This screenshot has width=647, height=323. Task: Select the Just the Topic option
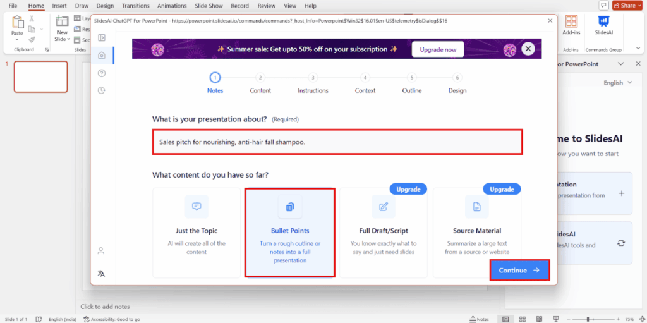tap(197, 232)
